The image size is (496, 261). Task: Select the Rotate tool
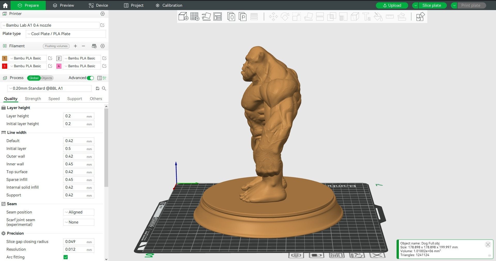(x=285, y=17)
